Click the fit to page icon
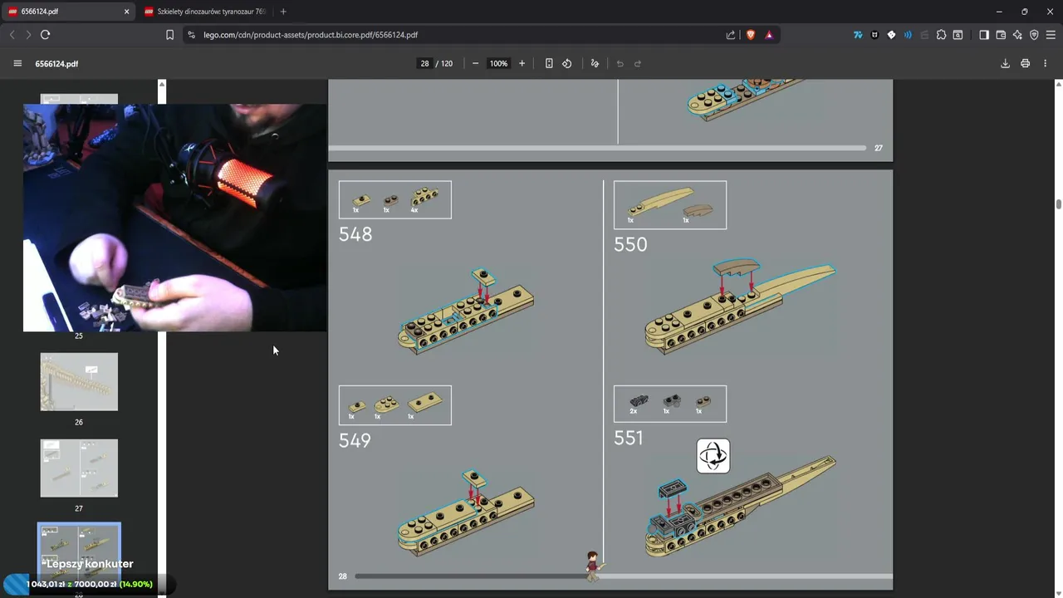The width and height of the screenshot is (1063, 598). coord(549,63)
